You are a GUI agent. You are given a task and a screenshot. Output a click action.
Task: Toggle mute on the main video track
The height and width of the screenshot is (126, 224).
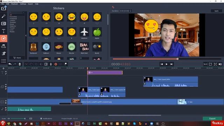6,103
